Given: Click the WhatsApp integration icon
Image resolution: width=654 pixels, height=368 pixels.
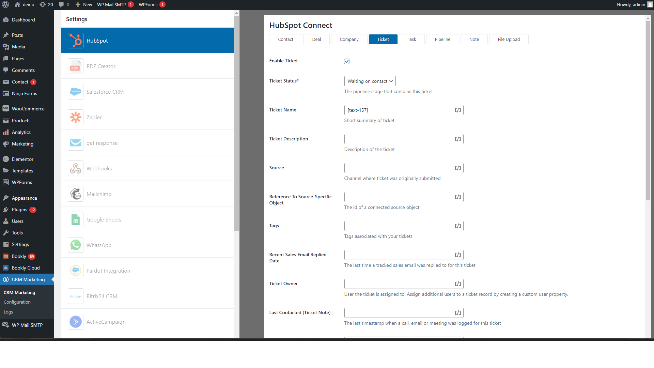Looking at the screenshot, I should point(75,245).
